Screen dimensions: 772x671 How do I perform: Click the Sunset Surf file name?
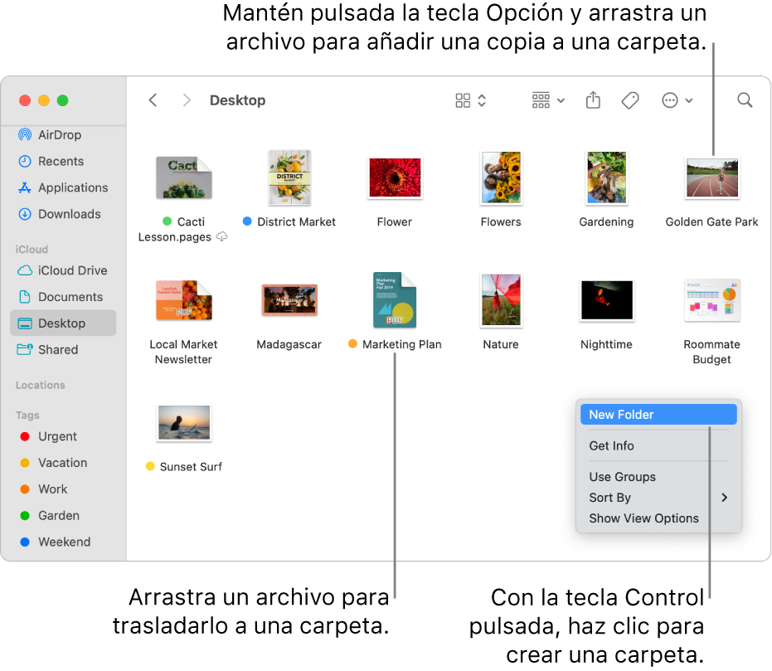[191, 467]
